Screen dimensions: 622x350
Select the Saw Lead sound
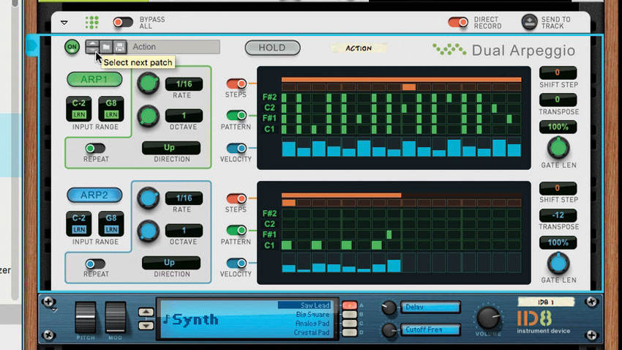304,305
